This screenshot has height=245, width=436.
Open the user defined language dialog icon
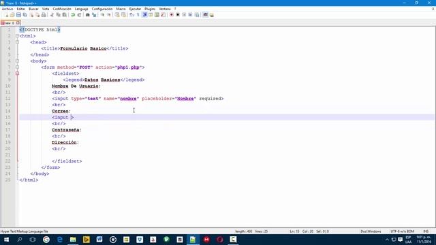tap(151, 15)
